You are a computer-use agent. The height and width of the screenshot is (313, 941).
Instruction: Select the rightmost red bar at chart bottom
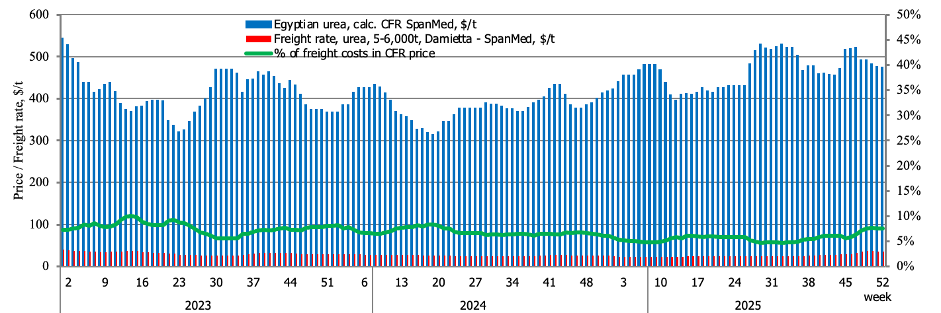882,259
